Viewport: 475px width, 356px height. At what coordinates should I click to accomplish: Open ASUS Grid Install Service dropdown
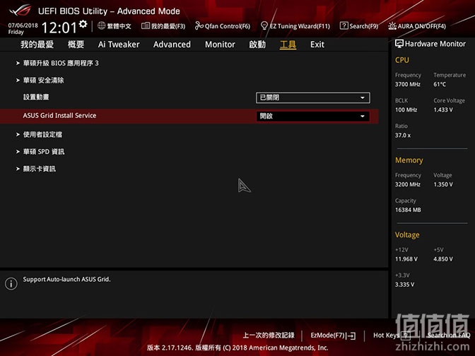[312, 117]
